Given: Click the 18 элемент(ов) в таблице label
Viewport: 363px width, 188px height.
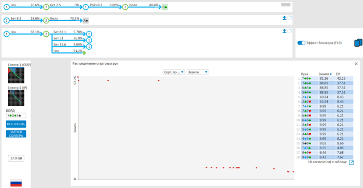Looking at the screenshot, I should click(327, 162).
